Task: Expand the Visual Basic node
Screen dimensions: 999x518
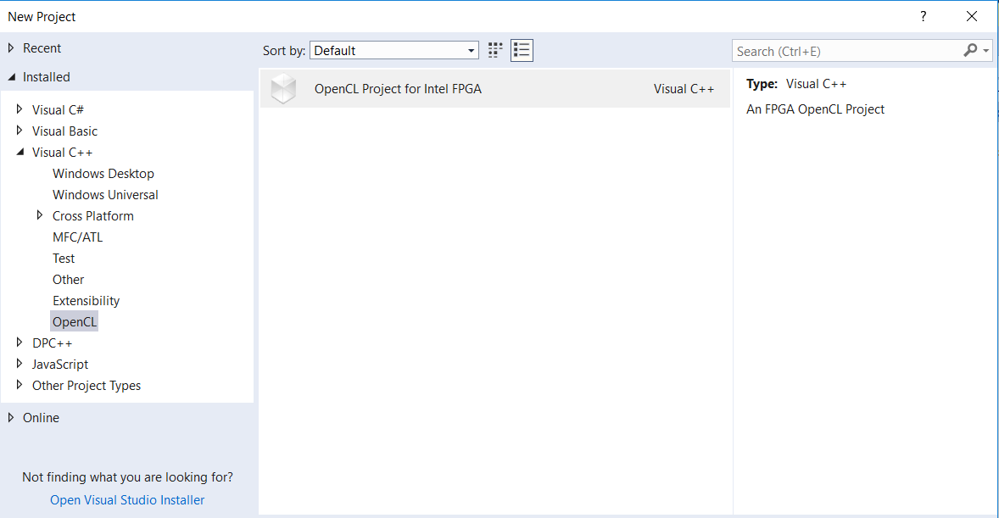Action: click(20, 131)
